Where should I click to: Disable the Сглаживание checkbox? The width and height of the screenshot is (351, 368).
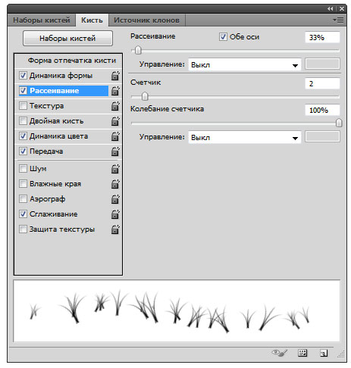click(x=23, y=214)
